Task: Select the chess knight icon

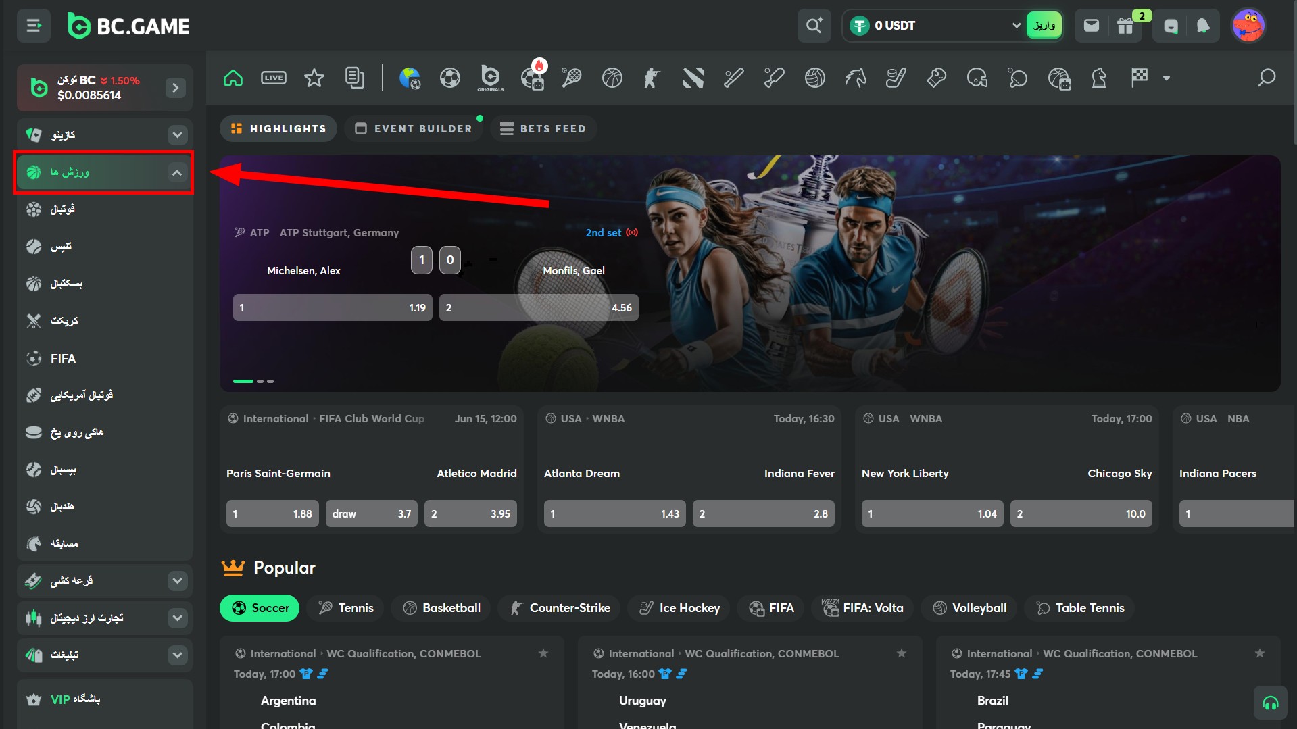Action: point(1099,78)
